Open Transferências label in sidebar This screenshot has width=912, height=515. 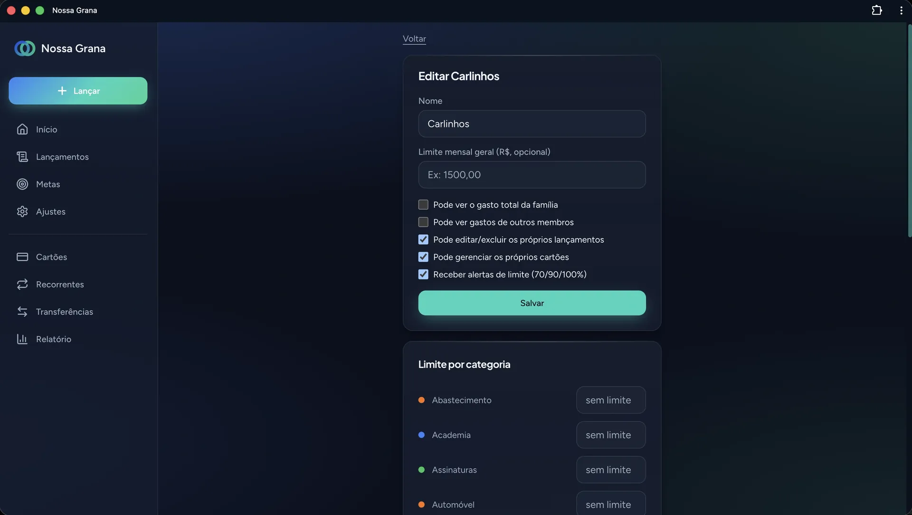tap(65, 312)
